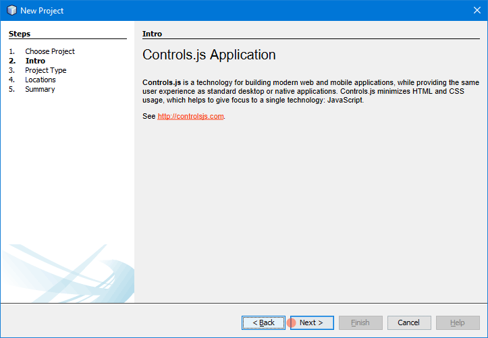Image resolution: width=488 pixels, height=338 pixels.
Task: Go back with the < Back button
Action: click(263, 322)
